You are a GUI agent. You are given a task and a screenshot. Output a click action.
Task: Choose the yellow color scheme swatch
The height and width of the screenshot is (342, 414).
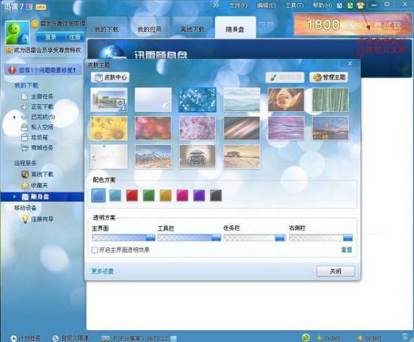(166, 196)
